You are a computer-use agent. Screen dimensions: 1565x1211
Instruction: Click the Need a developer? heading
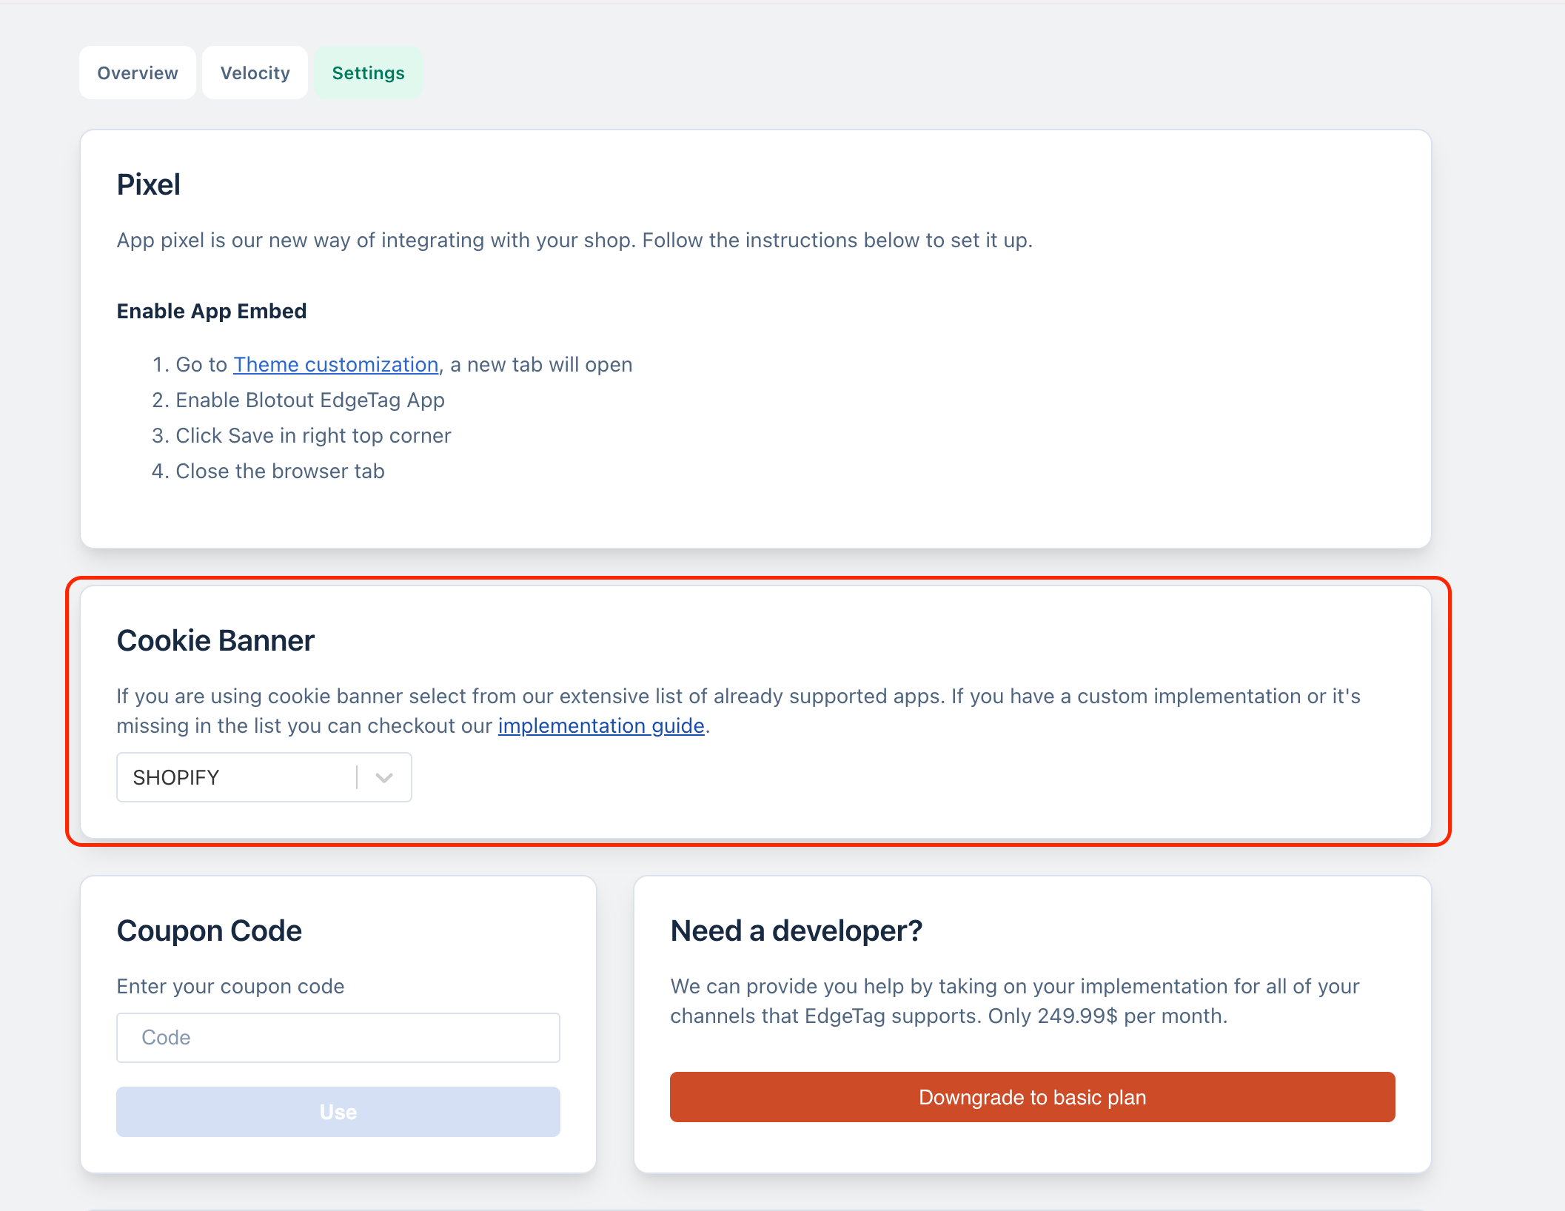click(796, 930)
